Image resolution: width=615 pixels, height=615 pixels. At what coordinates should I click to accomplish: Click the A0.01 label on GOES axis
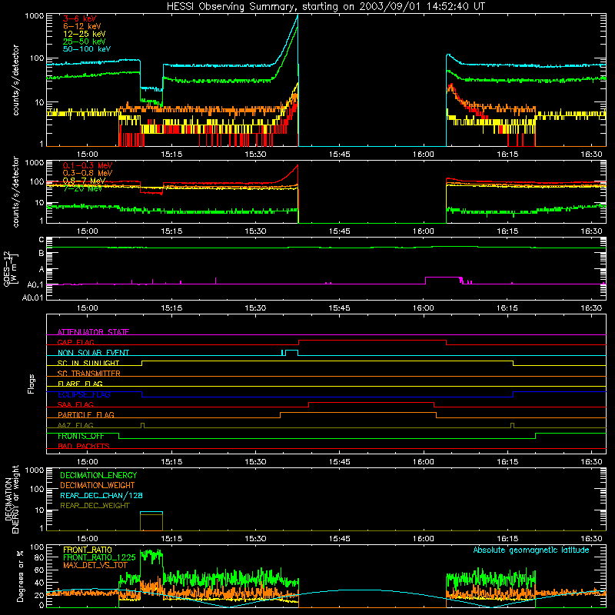click(32, 298)
